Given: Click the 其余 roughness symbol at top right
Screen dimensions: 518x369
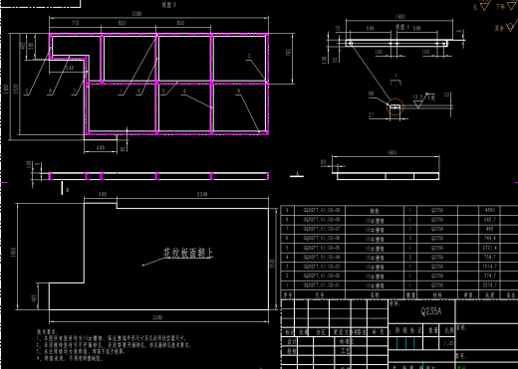Looking at the screenshot, I should pyautogui.click(x=506, y=27).
